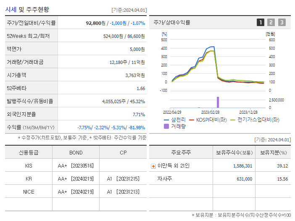The height and width of the screenshot is (221, 295).
Task: Click the purple volume bar in chart
Action: click(218, 102)
